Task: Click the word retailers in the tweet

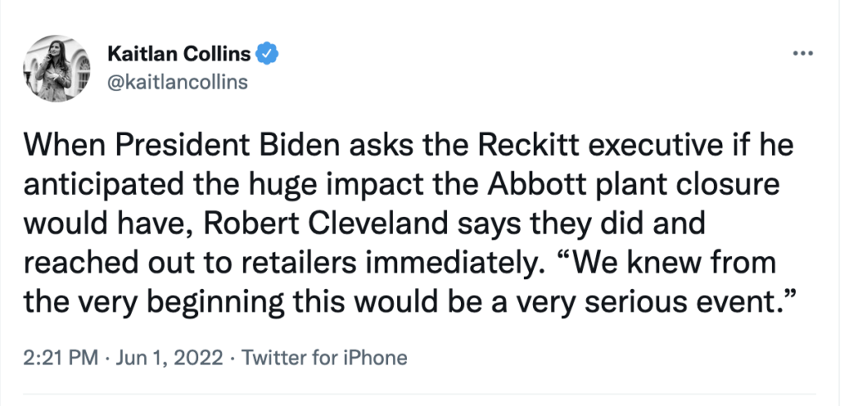Action: click(279, 263)
